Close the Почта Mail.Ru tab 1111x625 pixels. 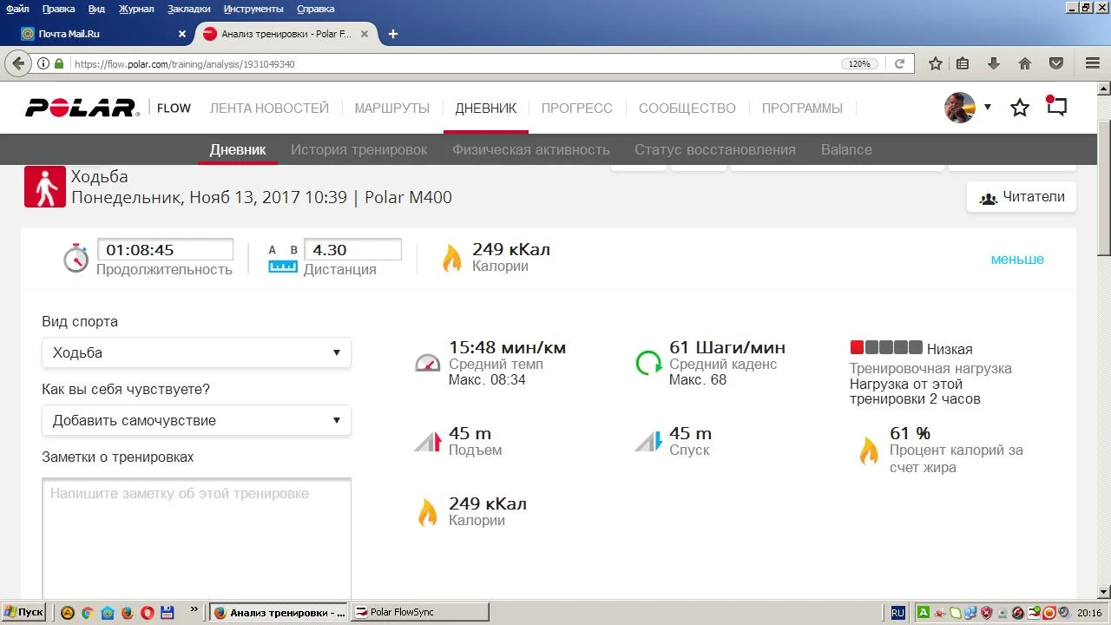click(x=182, y=34)
